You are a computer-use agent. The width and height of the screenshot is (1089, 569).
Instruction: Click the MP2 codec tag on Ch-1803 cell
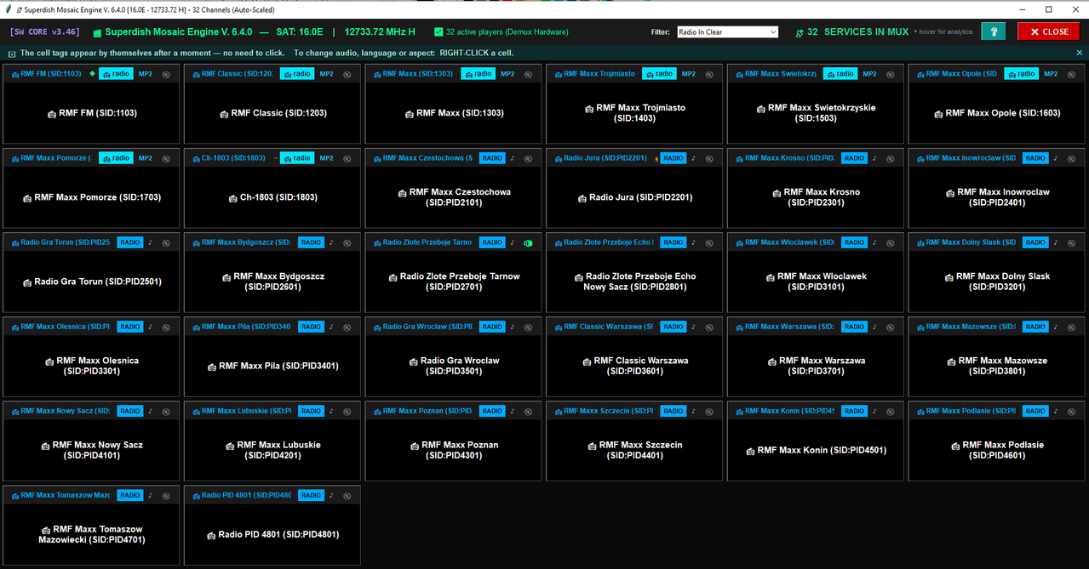[x=327, y=158]
